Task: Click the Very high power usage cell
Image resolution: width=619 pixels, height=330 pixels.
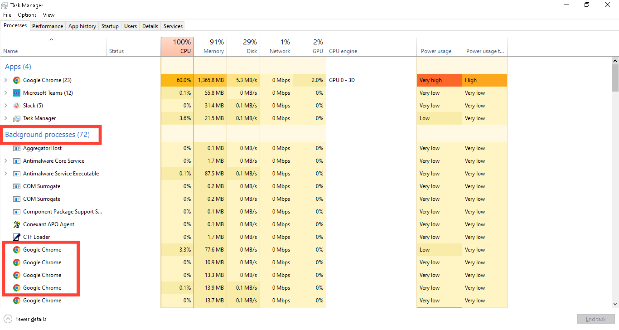Action: pyautogui.click(x=439, y=80)
